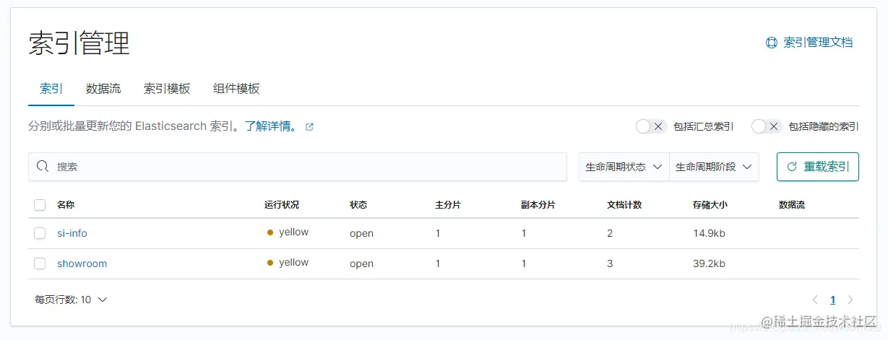Open the 每页行数: 10 rows-per-page dropdown
The image size is (888, 340).
pos(71,300)
